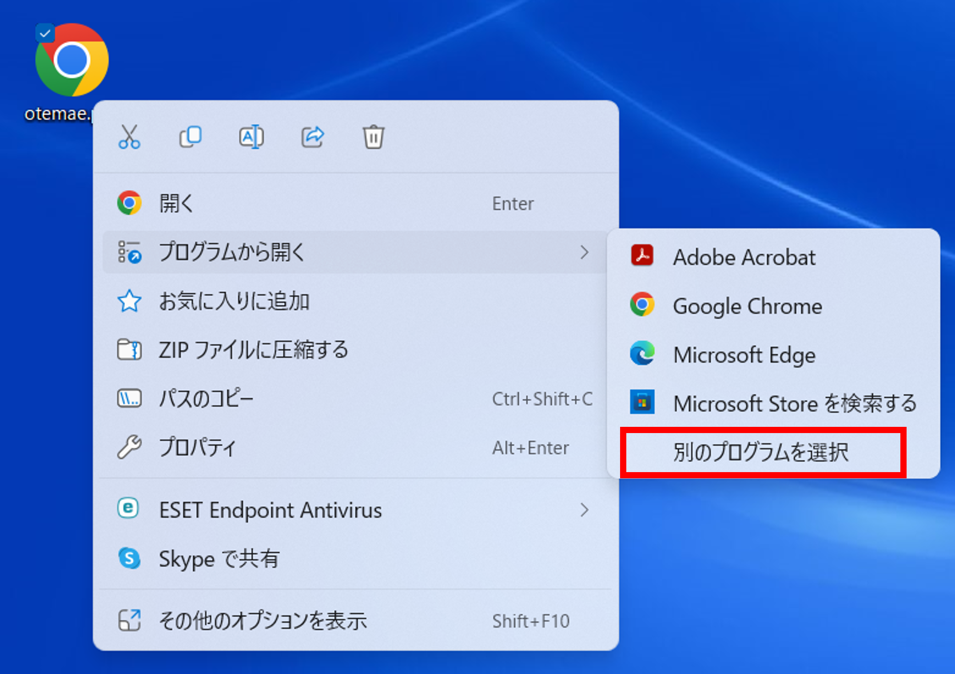This screenshot has height=674, width=955.
Task: Choose Skype で共有
Action: [355, 559]
